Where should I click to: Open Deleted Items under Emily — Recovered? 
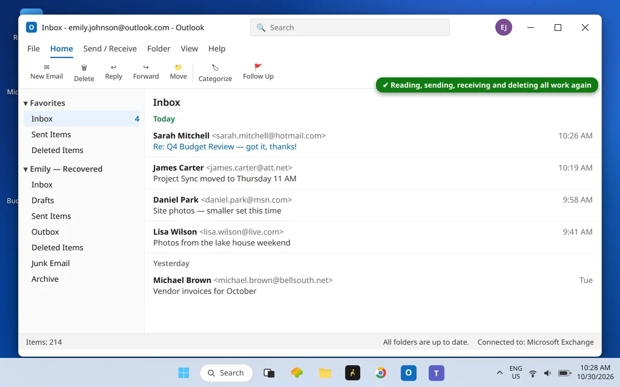pos(82,247)
